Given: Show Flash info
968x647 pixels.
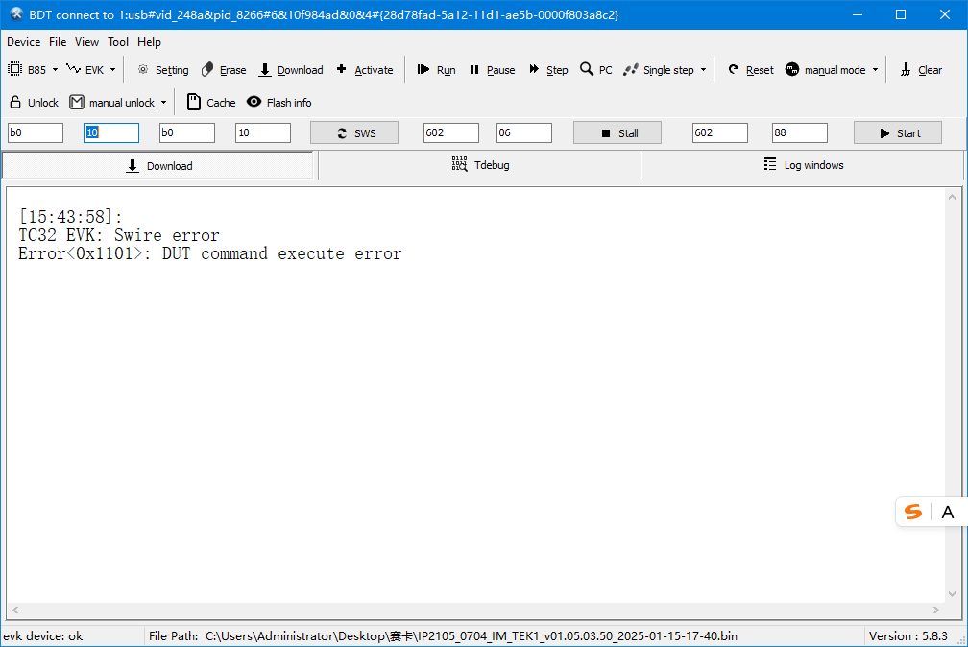Looking at the screenshot, I should (x=279, y=103).
